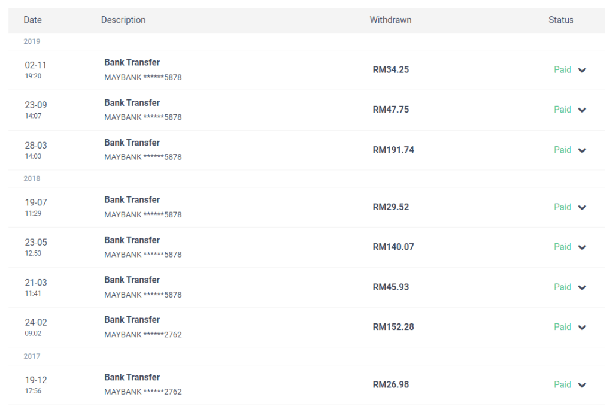Expand the RM47.75 withdrawal details chevron

point(582,110)
